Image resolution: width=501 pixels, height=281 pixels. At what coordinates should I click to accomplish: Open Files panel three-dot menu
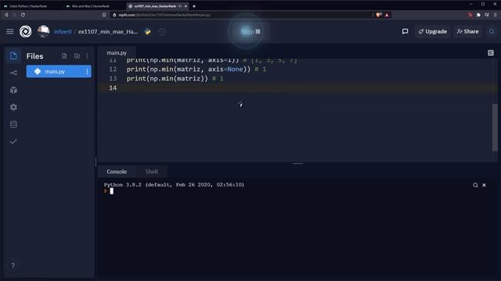point(87,55)
